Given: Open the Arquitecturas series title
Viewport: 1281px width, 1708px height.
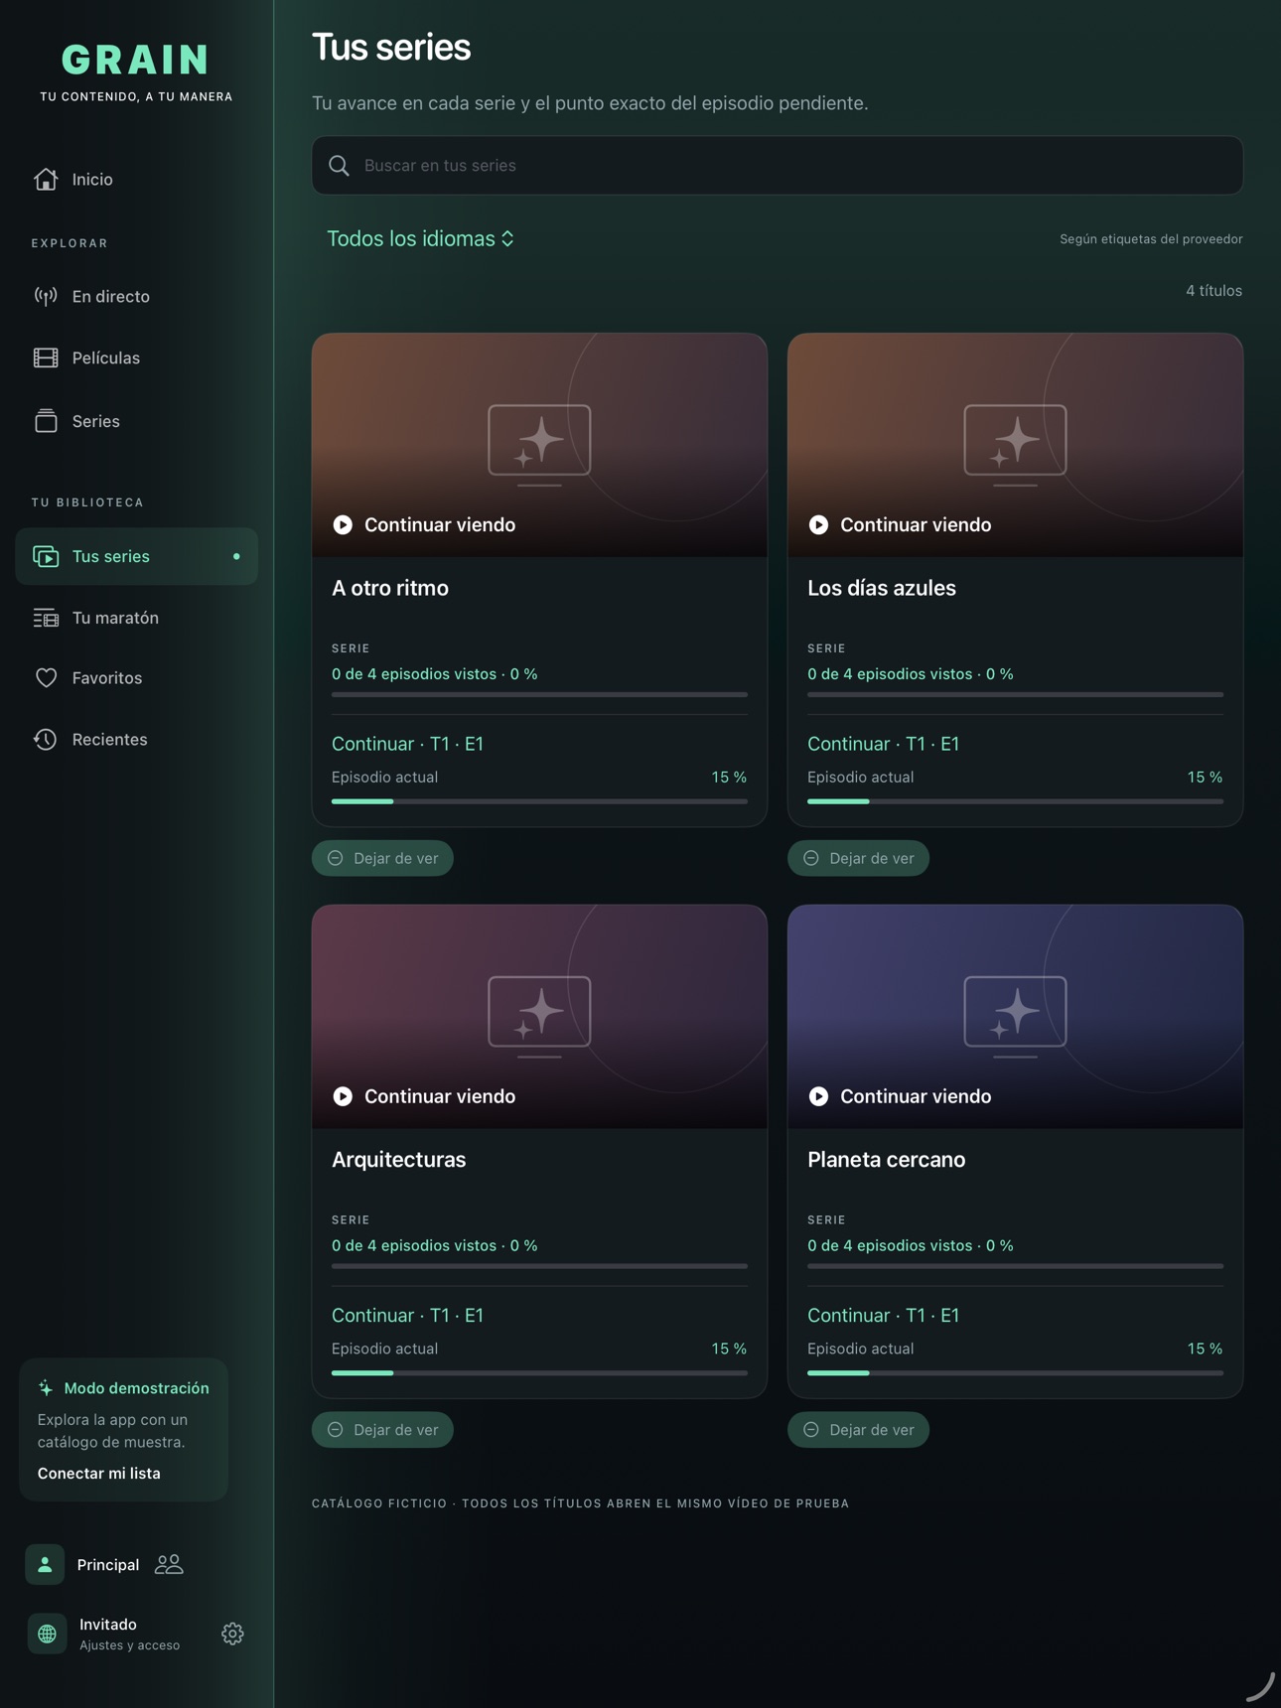Looking at the screenshot, I should click(398, 1160).
